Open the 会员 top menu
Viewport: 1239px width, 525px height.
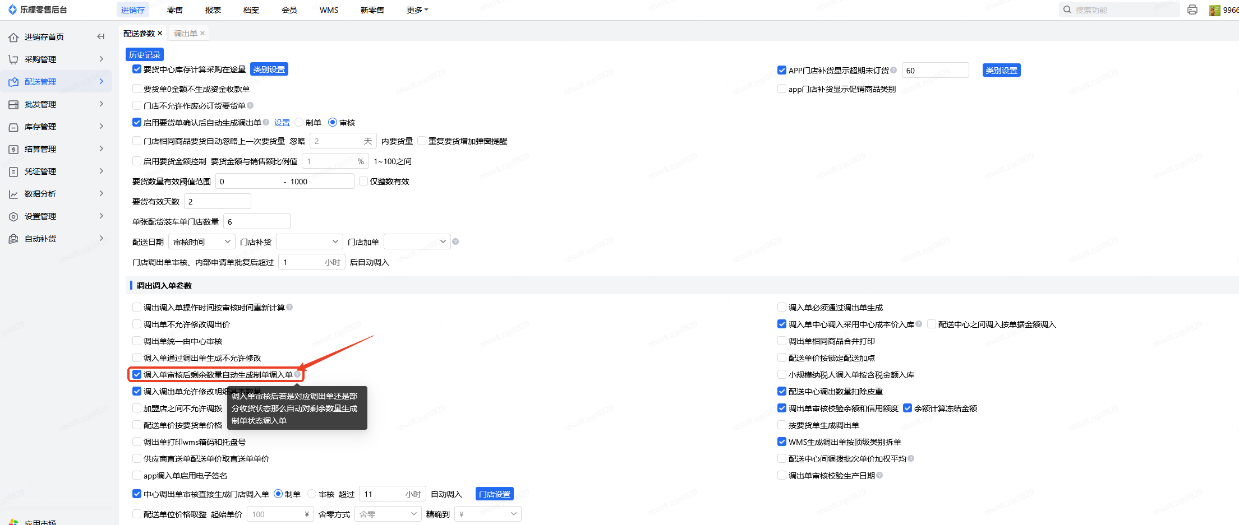[x=289, y=10]
